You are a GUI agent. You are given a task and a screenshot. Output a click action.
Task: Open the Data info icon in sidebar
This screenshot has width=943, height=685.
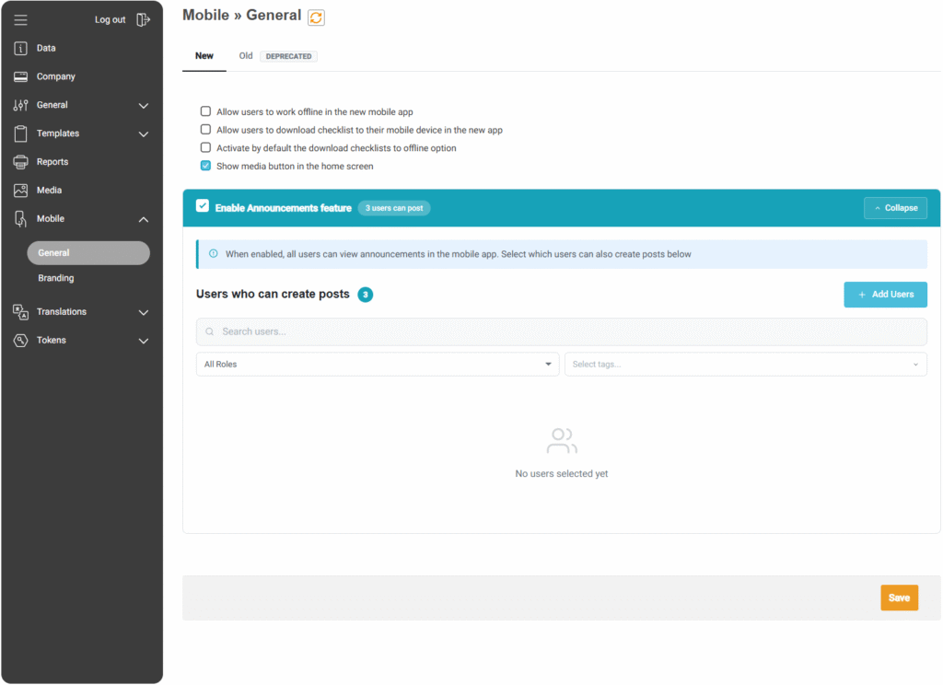click(20, 49)
